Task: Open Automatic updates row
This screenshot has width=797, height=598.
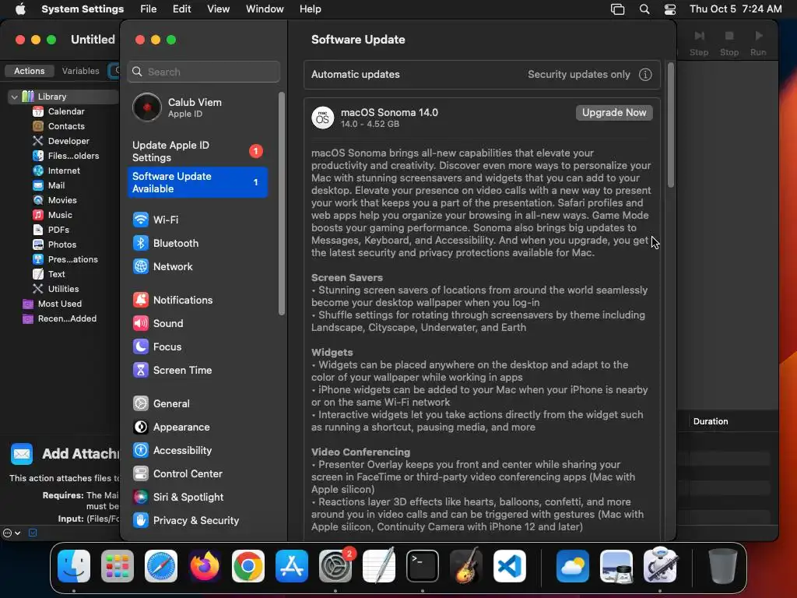Action: (482, 75)
